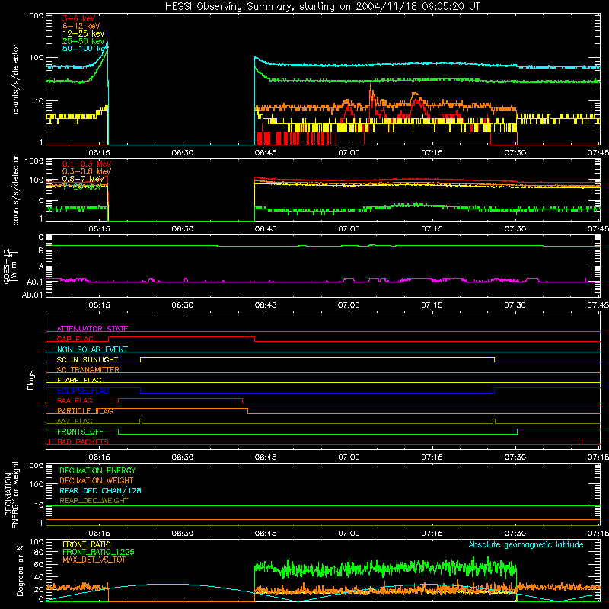
Task: Click counts/s/detector axis title of MeV plot
Action: pyautogui.click(x=15, y=190)
